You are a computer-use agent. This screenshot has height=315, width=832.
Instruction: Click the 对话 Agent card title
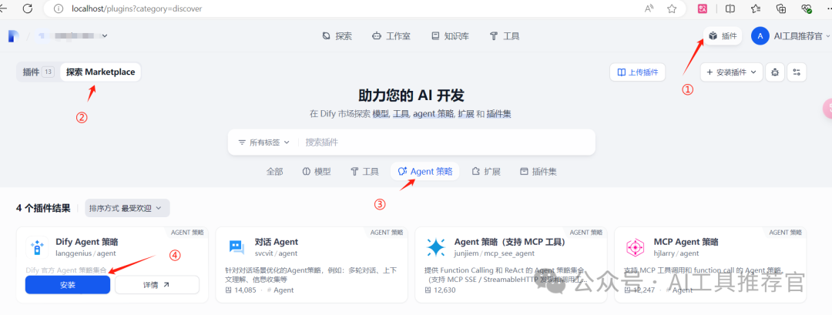(277, 242)
